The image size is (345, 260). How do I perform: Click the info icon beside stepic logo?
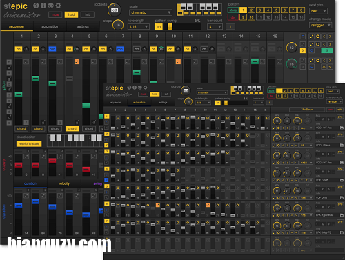[43, 6]
